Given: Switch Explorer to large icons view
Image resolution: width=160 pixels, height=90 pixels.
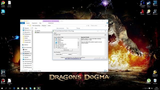Looking at the screenshot, I should [x=107, y=71].
